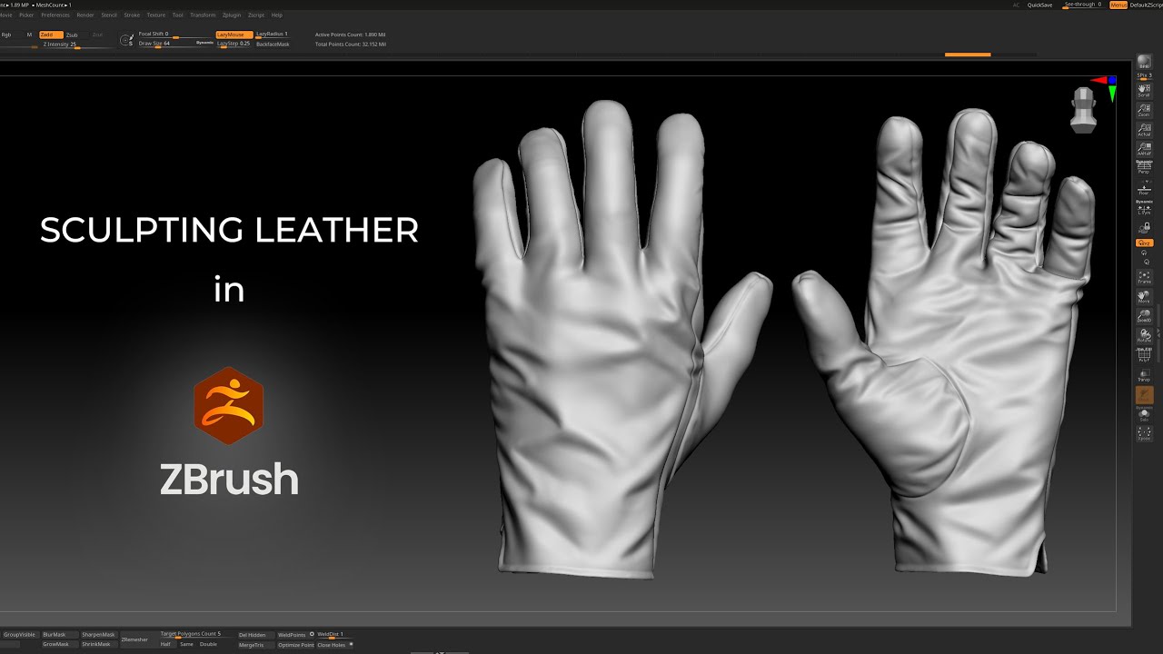Open the Stencil menu
Screen dimensions: 1163x654
[x=109, y=15]
